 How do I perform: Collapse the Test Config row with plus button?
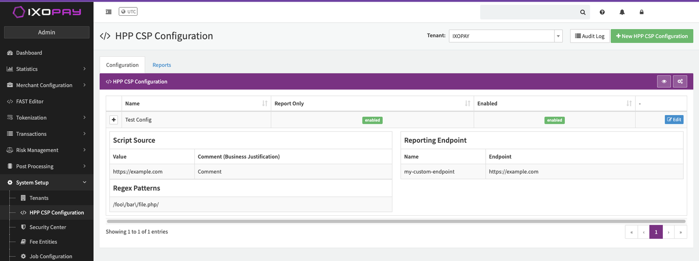point(114,120)
